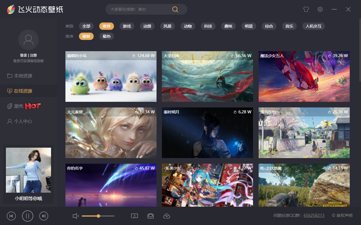The width and height of the screenshot is (361, 225).
Task: Filter by 动漫 category
Action: [x=147, y=26]
